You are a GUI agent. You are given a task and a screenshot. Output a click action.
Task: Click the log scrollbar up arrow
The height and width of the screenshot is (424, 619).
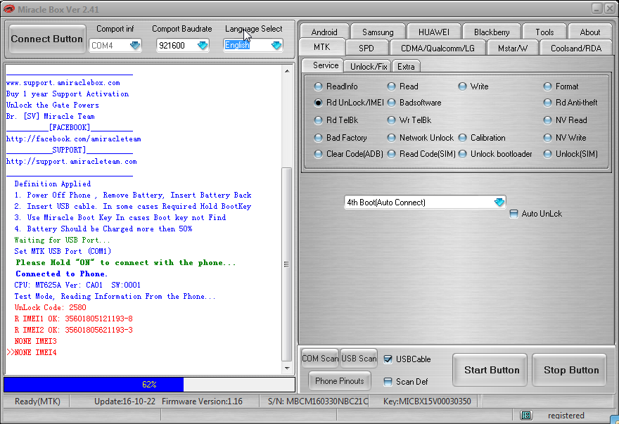pyautogui.click(x=287, y=71)
